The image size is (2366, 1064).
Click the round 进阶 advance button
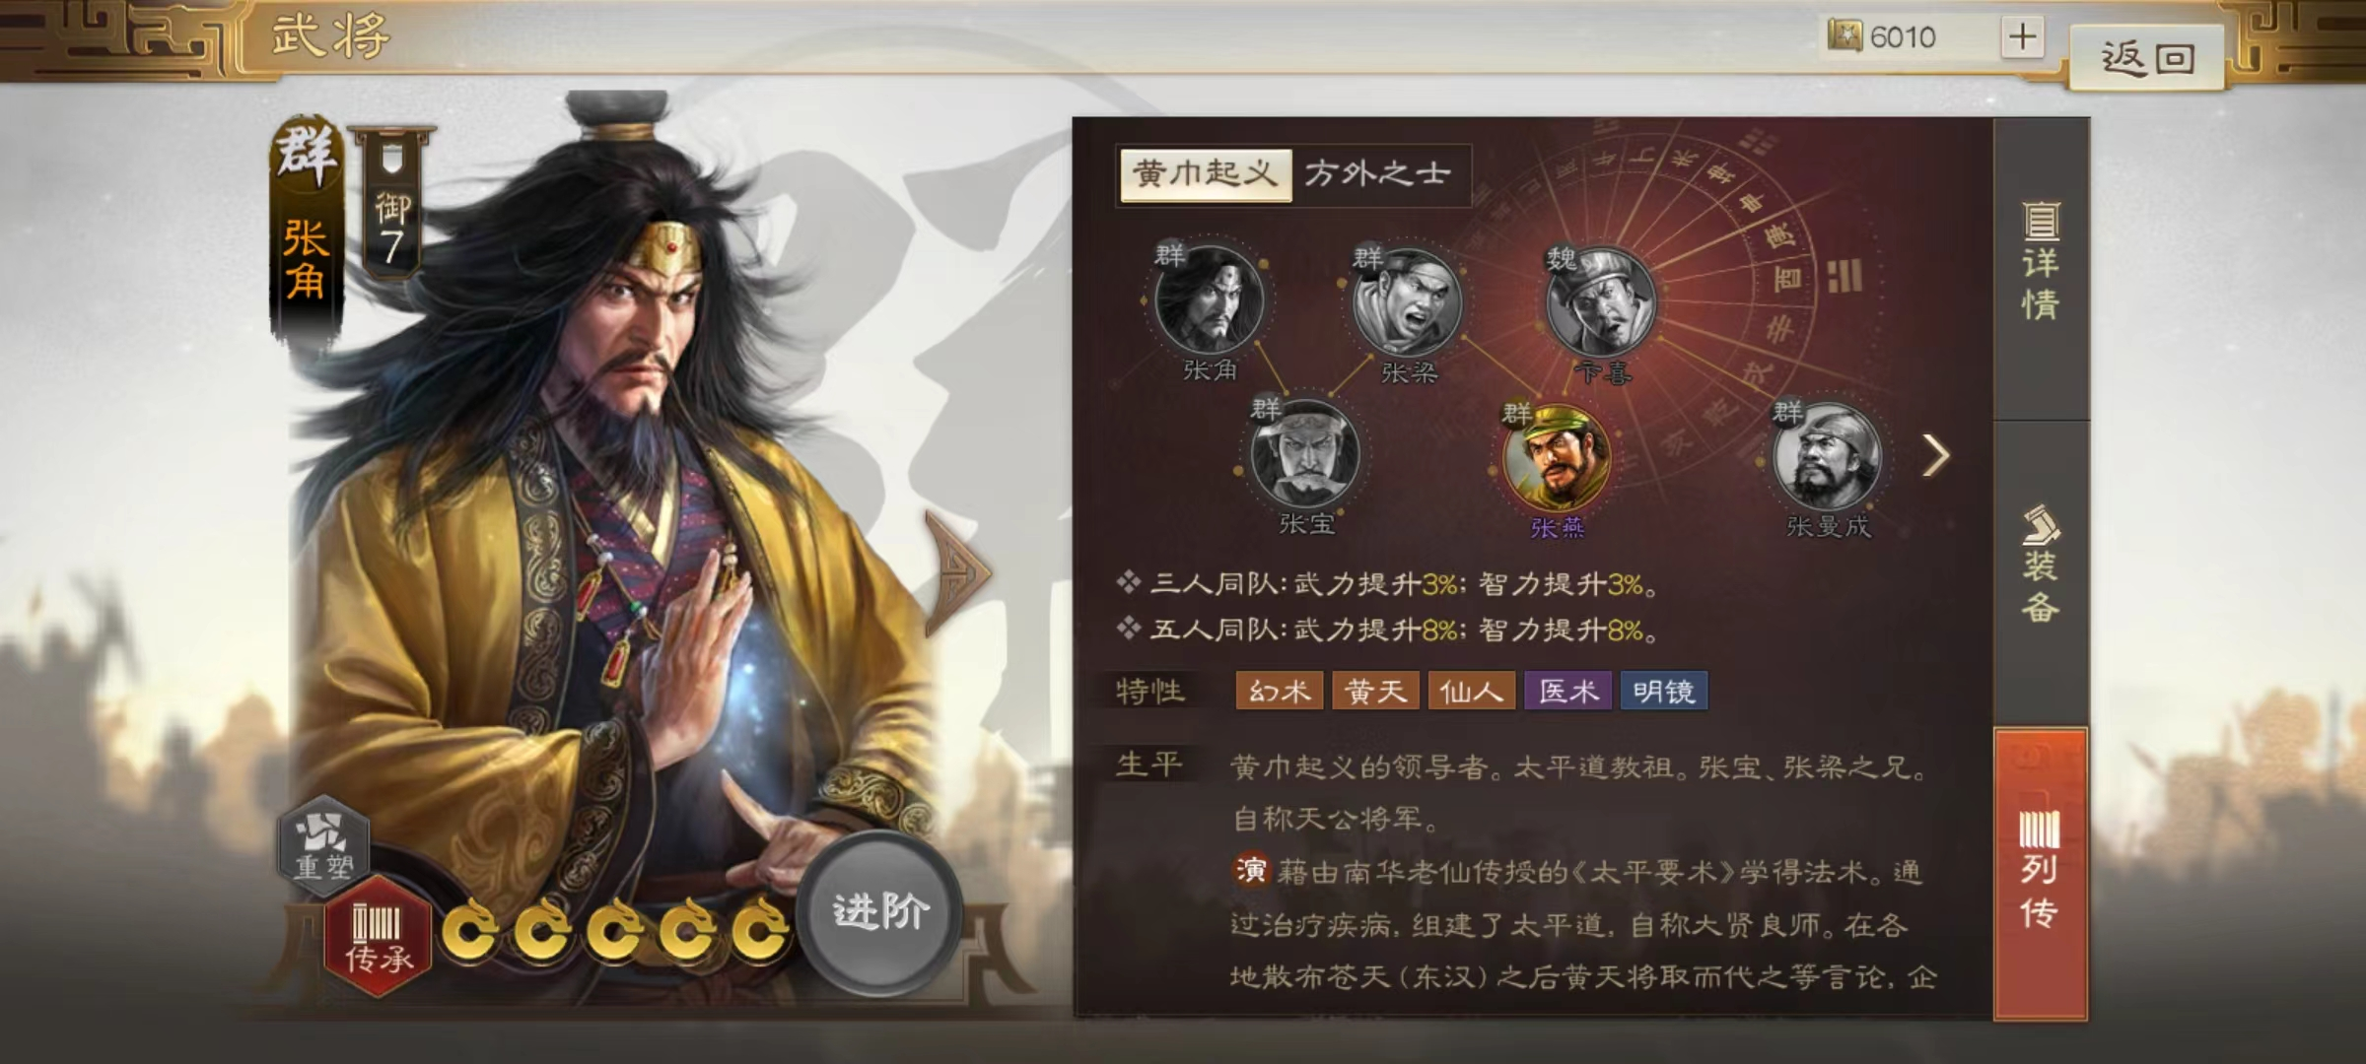pyautogui.click(x=880, y=912)
